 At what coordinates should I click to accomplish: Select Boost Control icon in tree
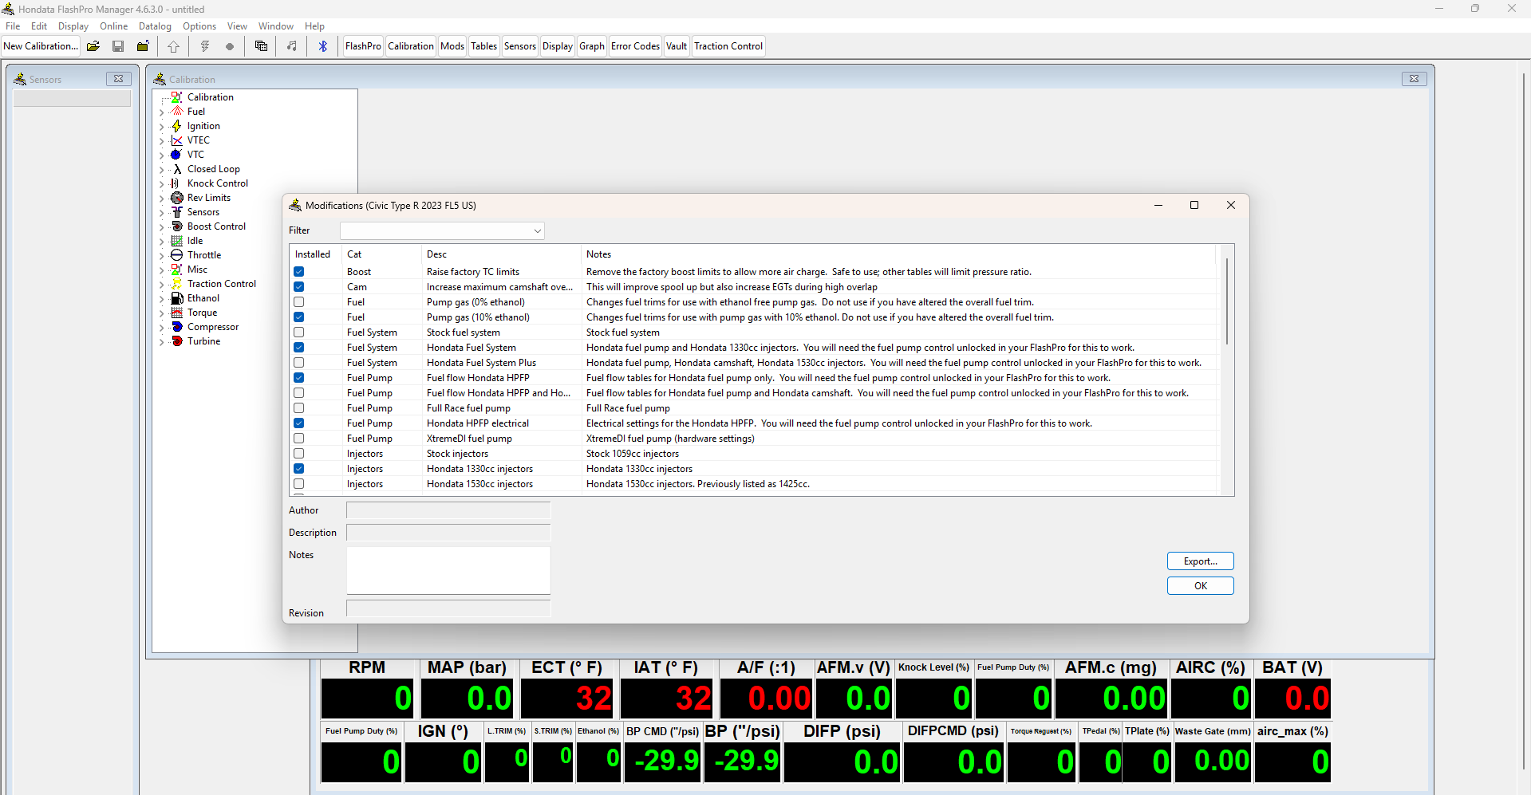point(177,226)
